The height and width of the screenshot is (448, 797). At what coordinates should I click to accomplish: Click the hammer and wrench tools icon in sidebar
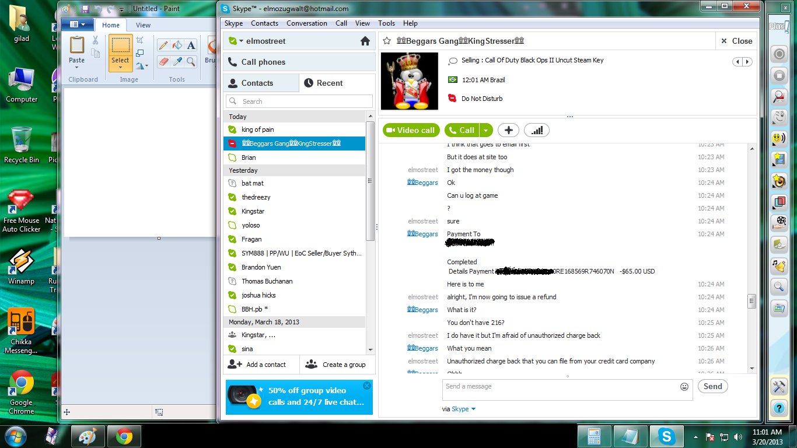pos(779,386)
